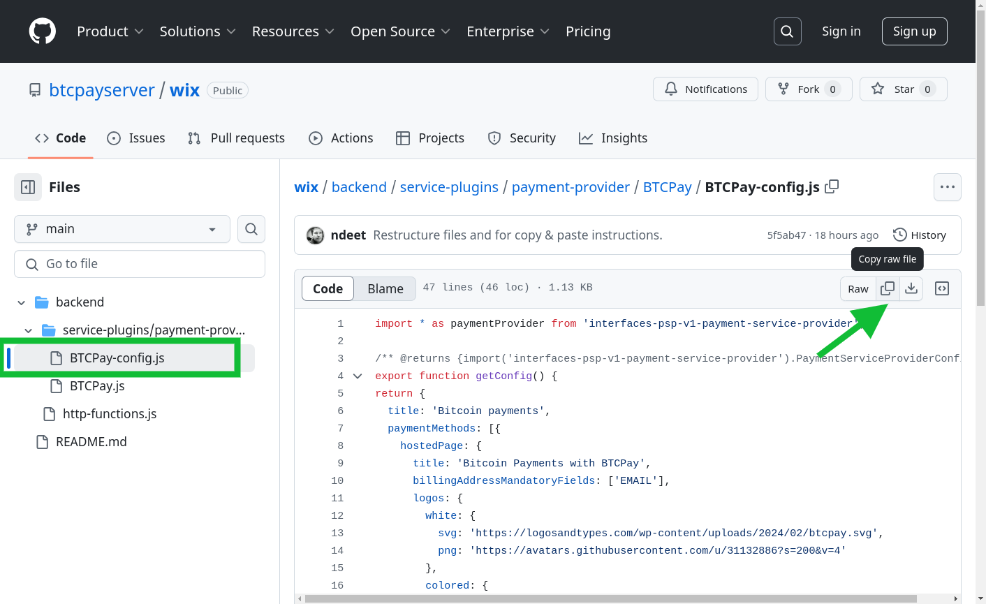
Task: Open the global search magnifier icon
Action: pos(787,31)
